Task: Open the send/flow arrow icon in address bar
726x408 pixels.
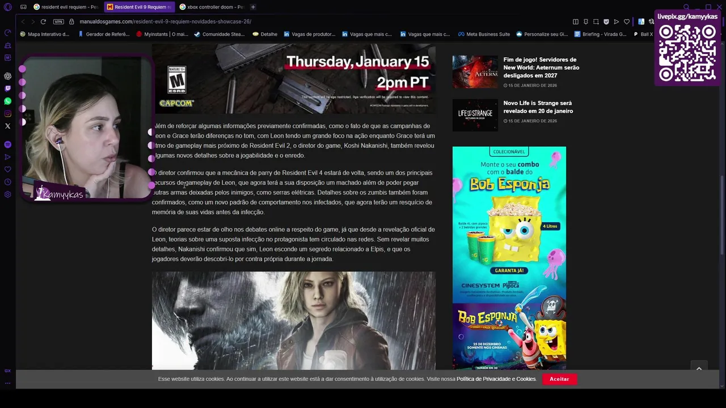Action: (617, 22)
